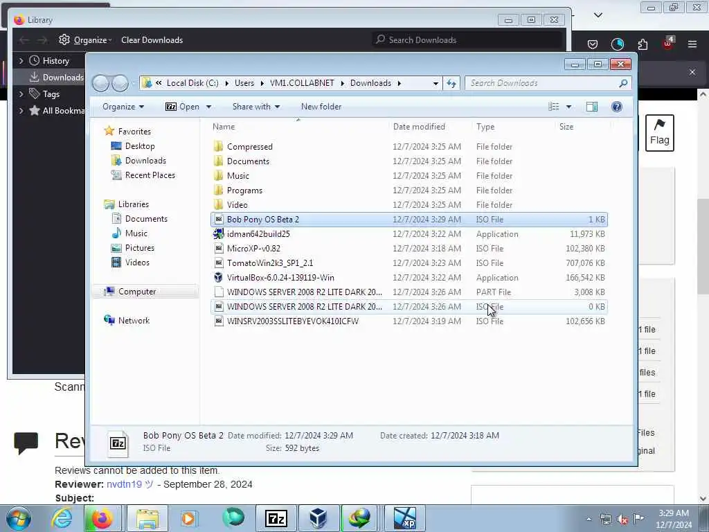Refresh the Downloads folder address

click(x=451, y=83)
